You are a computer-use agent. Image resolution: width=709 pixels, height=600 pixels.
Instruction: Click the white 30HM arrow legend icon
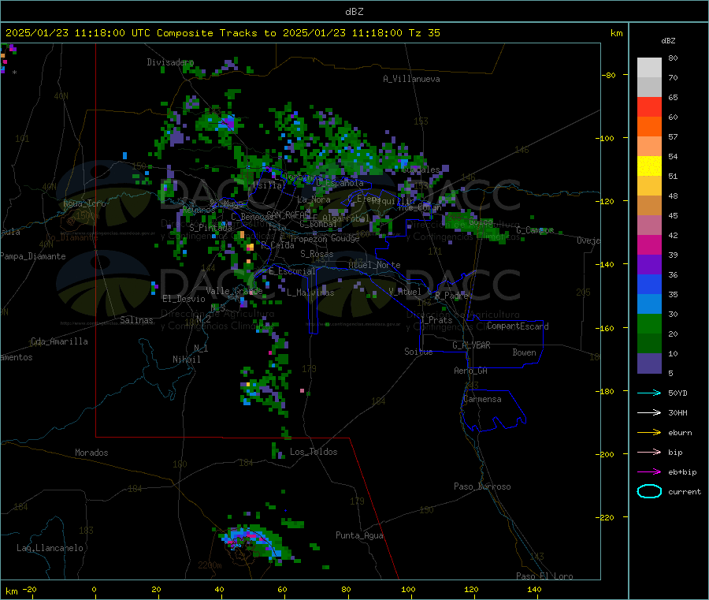tap(649, 412)
